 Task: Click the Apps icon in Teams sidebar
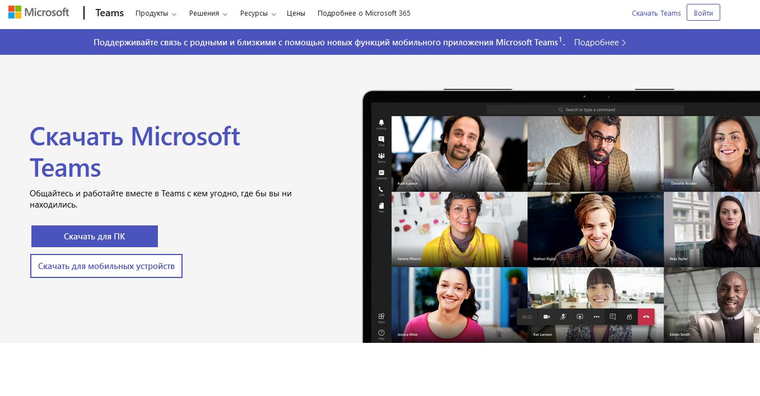pos(381,317)
